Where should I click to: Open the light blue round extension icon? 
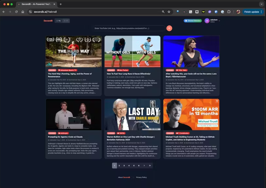pyautogui.click(x=222, y=12)
